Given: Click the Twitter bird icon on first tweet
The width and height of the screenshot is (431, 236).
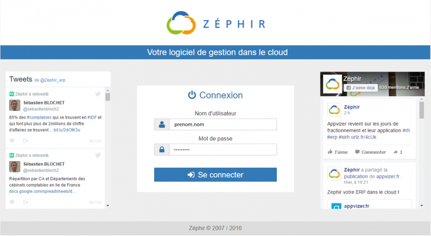Looking at the screenshot, I should click(98, 94).
